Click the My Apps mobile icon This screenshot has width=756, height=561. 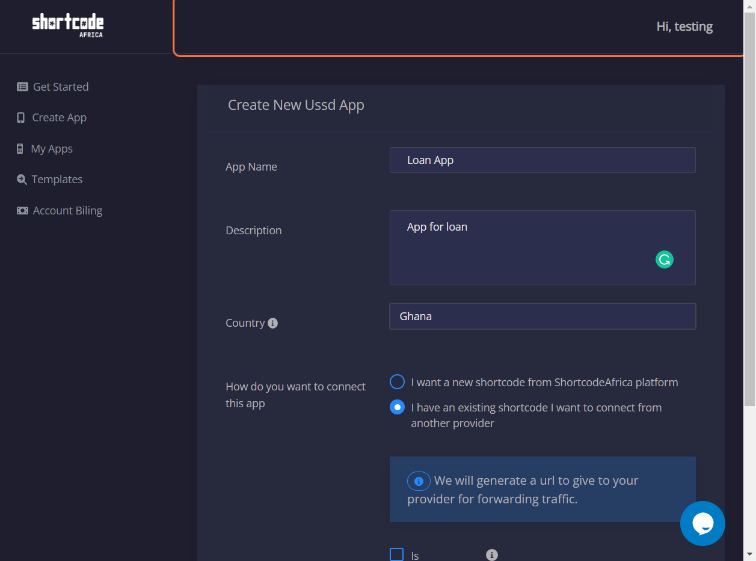[x=20, y=149]
